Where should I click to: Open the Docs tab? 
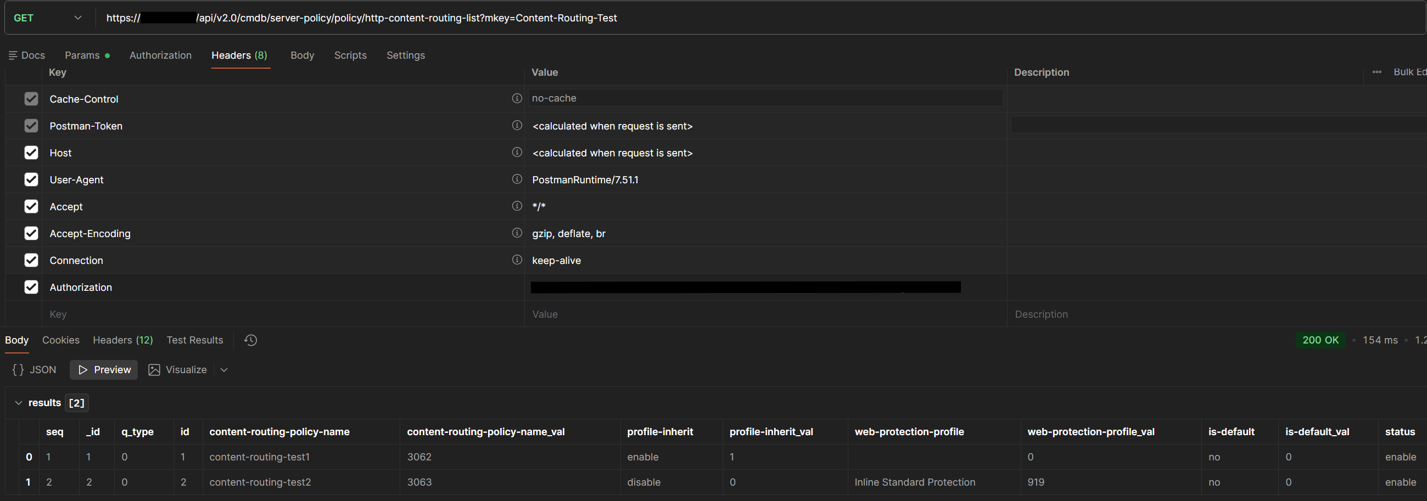click(x=27, y=55)
